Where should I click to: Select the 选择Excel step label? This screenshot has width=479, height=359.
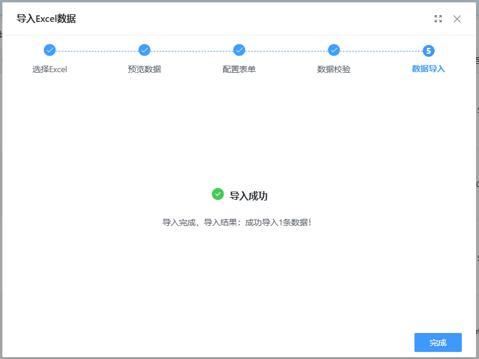pyautogui.click(x=50, y=69)
